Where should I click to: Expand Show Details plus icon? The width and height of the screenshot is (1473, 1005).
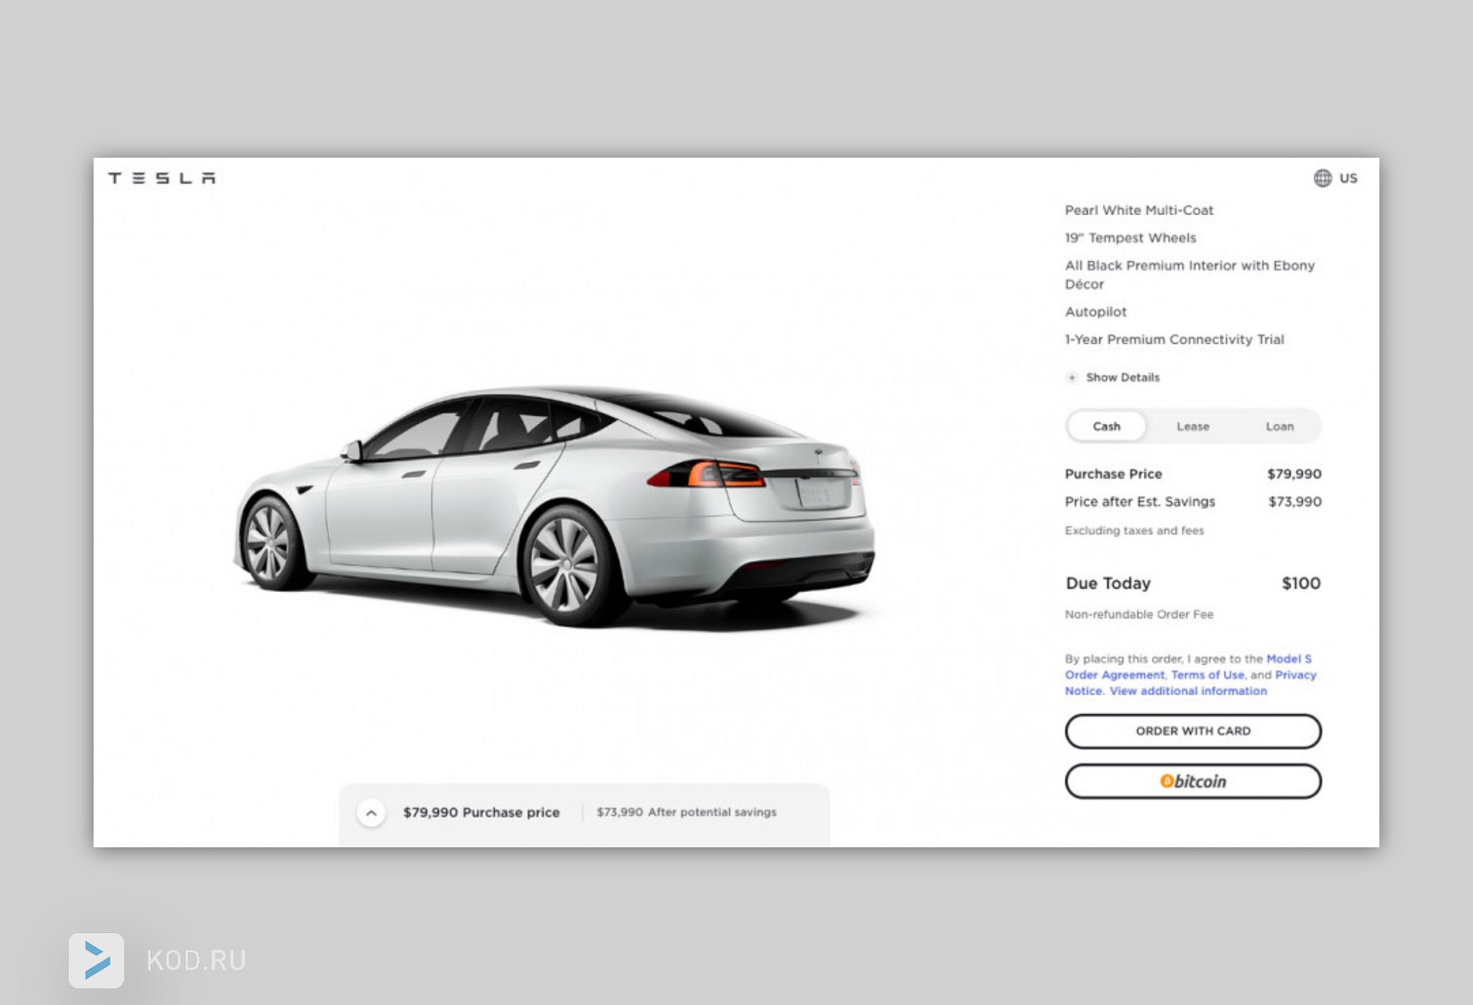(x=1072, y=378)
